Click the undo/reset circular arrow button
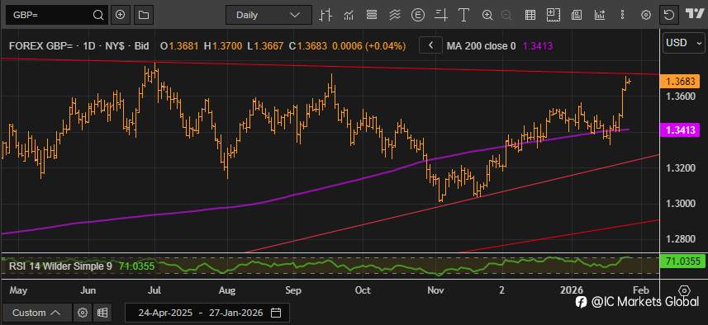The height and width of the screenshot is (325, 708). click(x=669, y=15)
